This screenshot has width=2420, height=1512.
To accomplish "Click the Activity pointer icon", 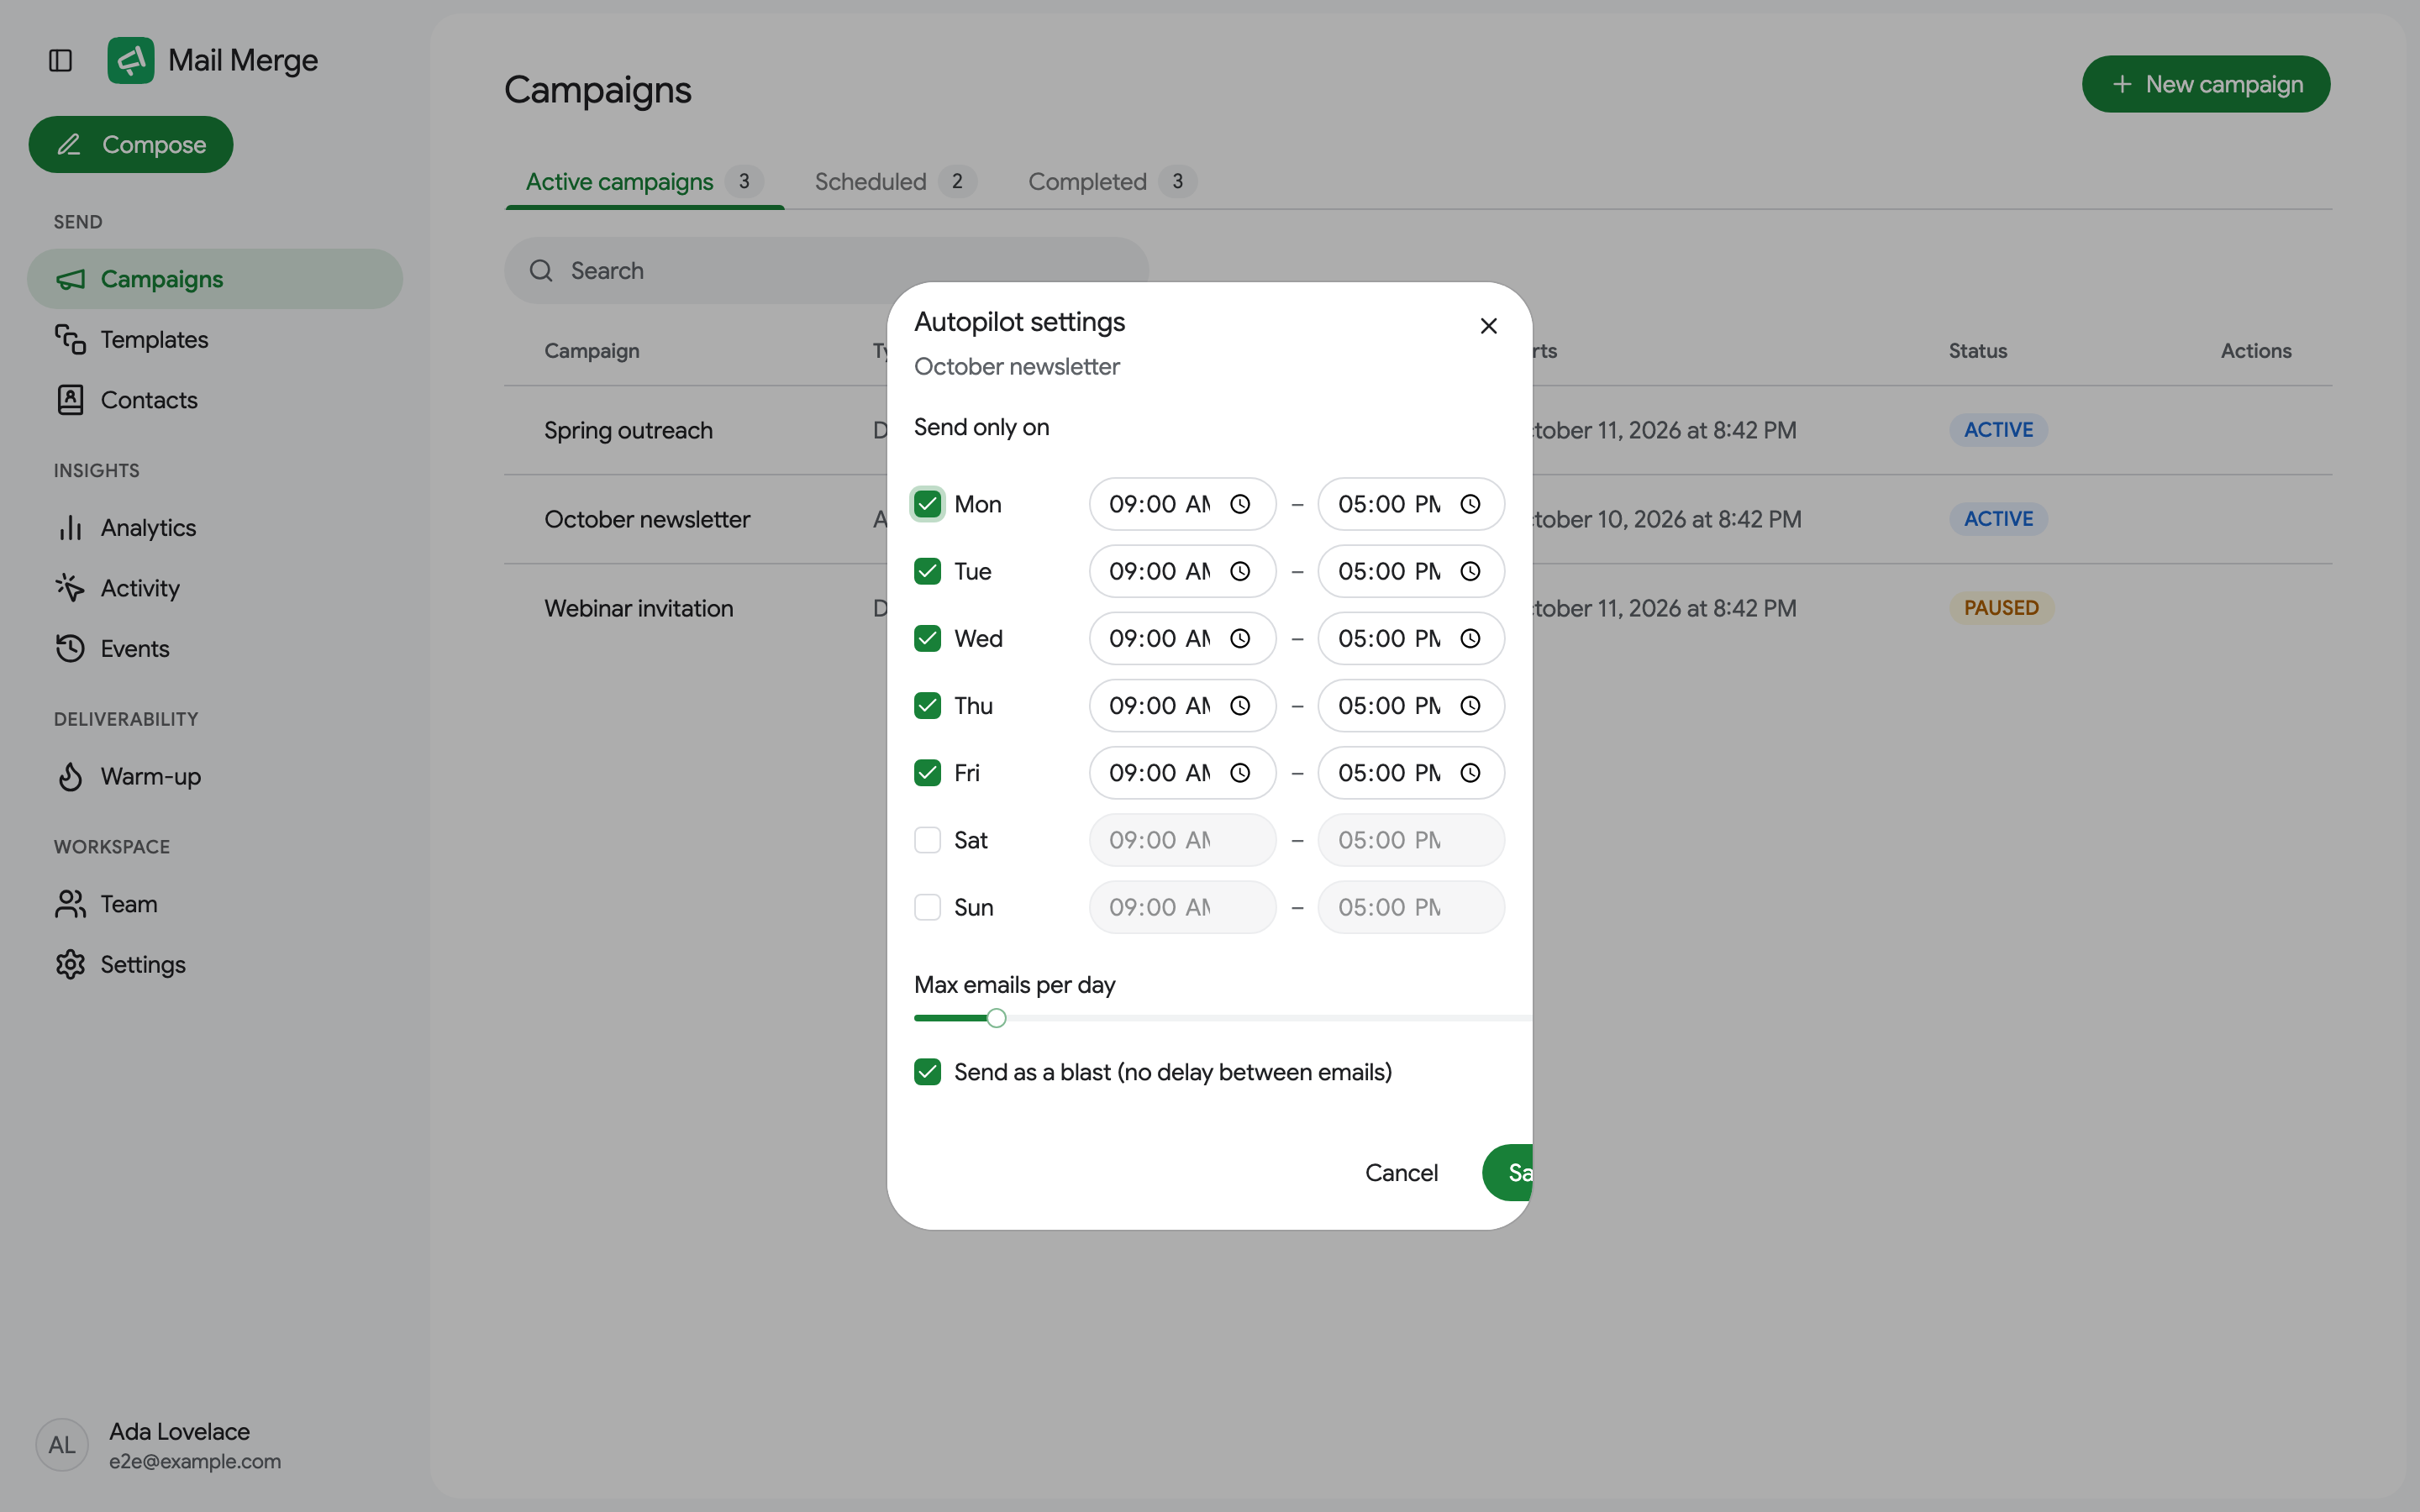I will [70, 588].
